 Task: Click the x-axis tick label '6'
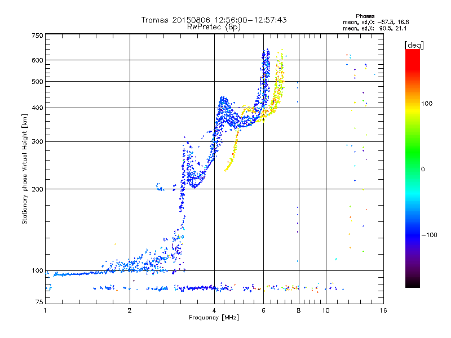[x=263, y=310]
